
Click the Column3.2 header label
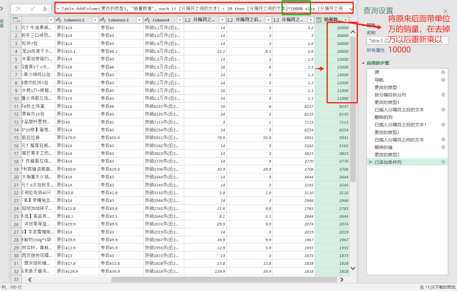pos(74,20)
